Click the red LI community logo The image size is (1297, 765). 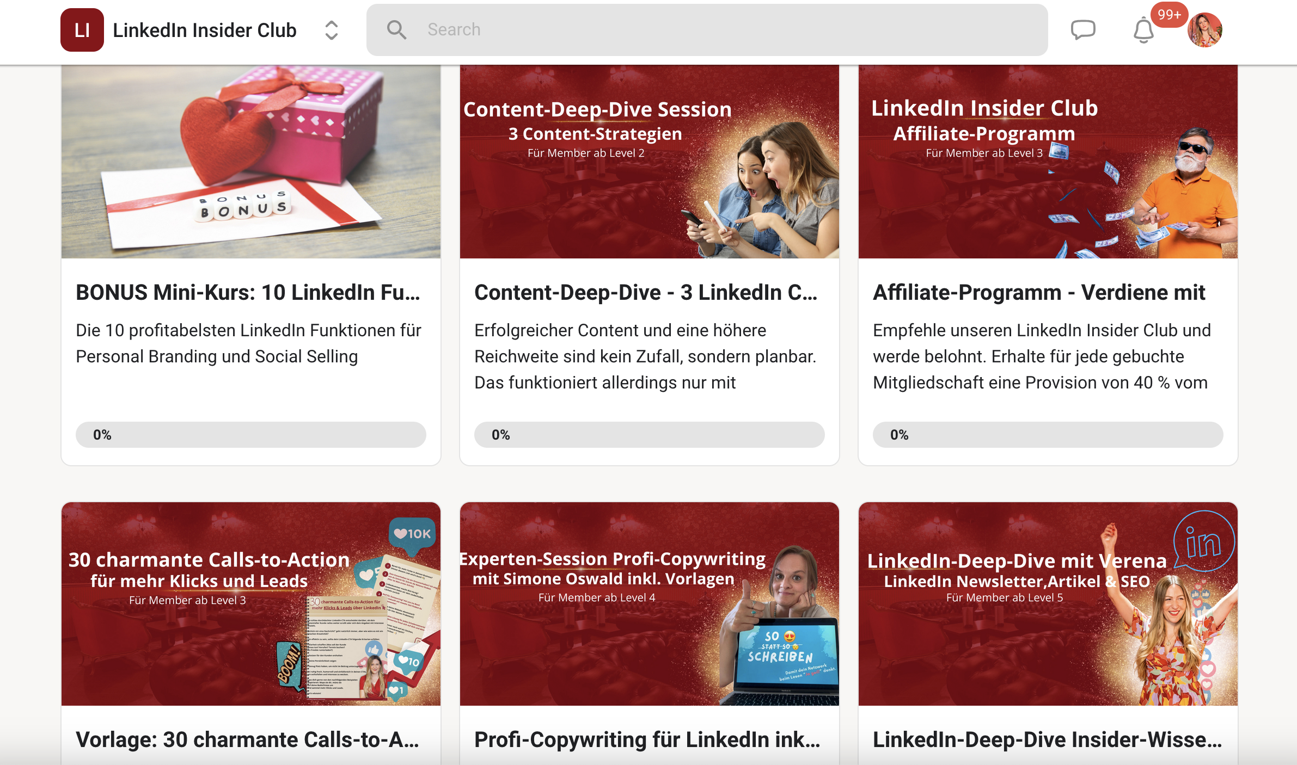tap(82, 30)
